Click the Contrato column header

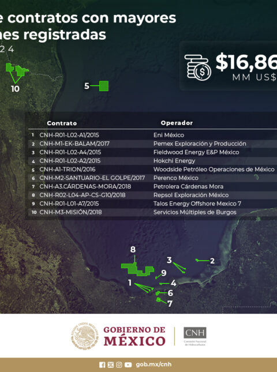click(x=62, y=123)
